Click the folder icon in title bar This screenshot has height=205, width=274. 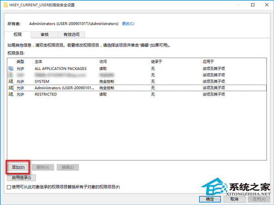point(5,5)
